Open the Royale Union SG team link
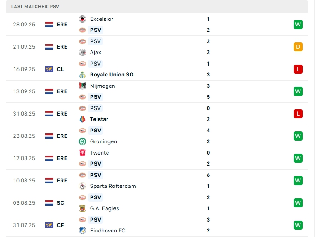Image resolution: width=315 pixels, height=237 pixels. (x=112, y=75)
